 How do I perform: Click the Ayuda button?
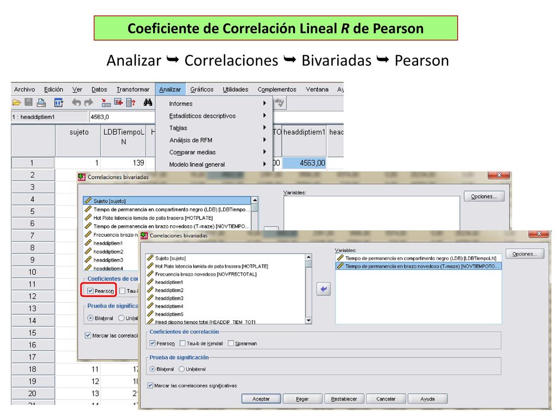click(427, 399)
